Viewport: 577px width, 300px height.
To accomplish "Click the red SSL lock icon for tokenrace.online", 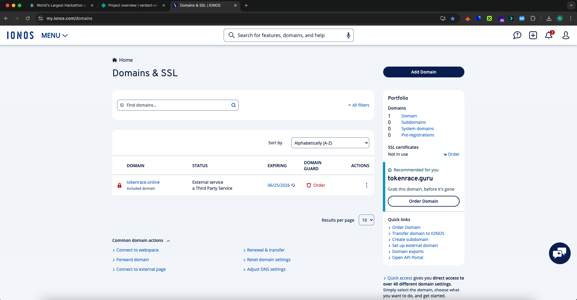I will 119,185.
